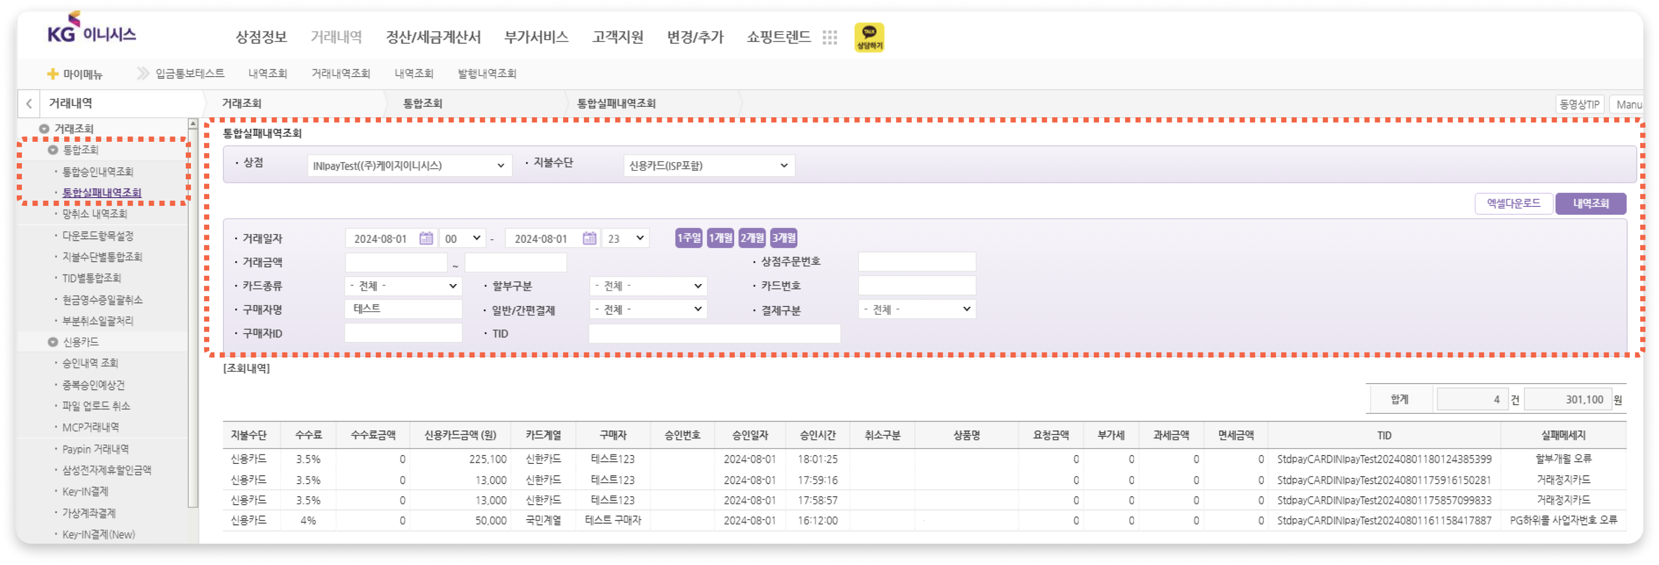
Task: Set date range to 3개월
Action: point(783,238)
